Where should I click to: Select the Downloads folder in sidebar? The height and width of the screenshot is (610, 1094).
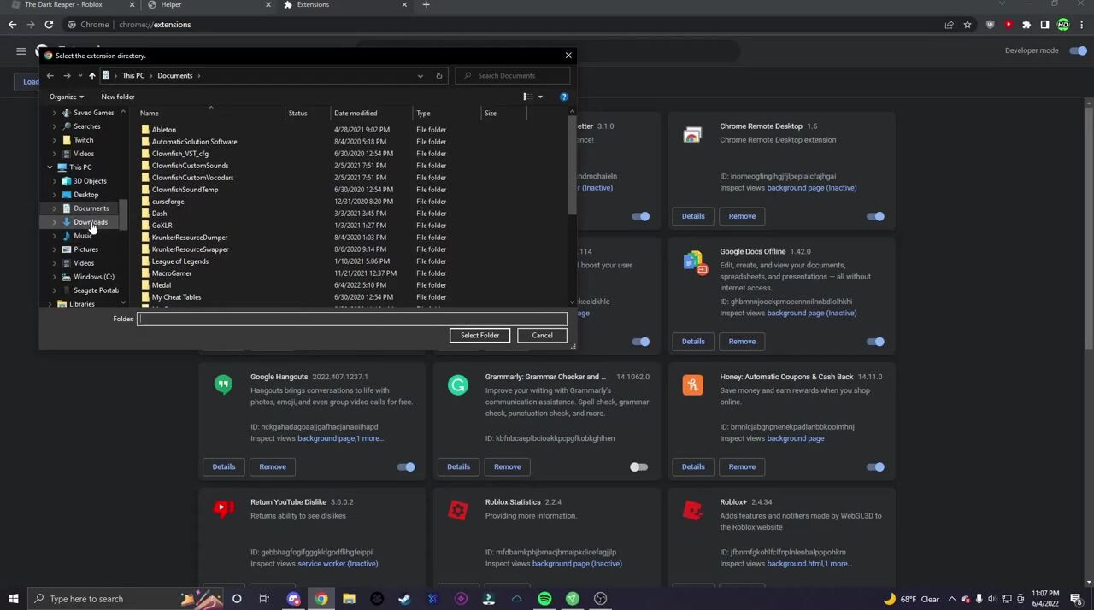(91, 222)
